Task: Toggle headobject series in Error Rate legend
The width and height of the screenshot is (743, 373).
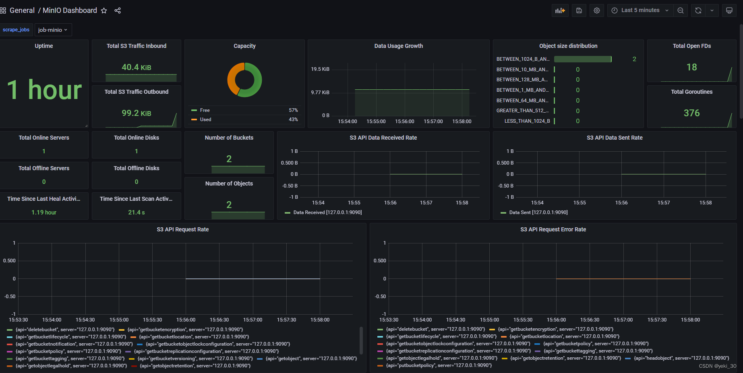Action: point(681,358)
